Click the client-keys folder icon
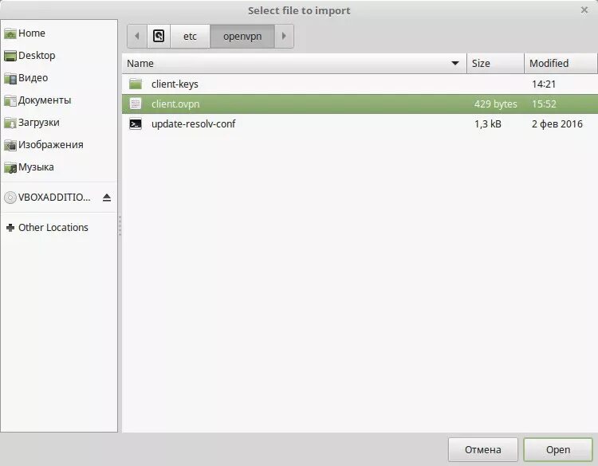Image resolution: width=598 pixels, height=466 pixels. [136, 84]
